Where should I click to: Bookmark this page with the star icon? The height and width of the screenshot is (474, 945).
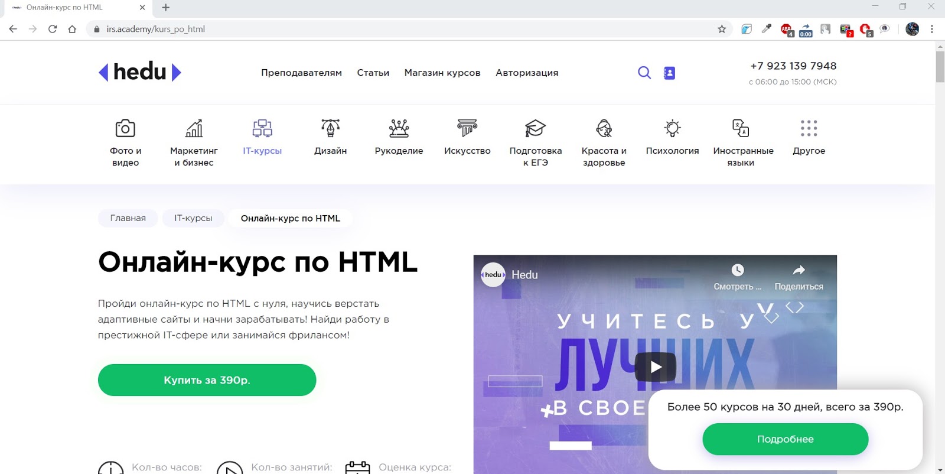point(722,29)
